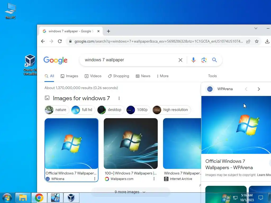This screenshot has height=203, width=271.
Task: Open network status tray icon
Action: pyautogui.click(x=235, y=198)
